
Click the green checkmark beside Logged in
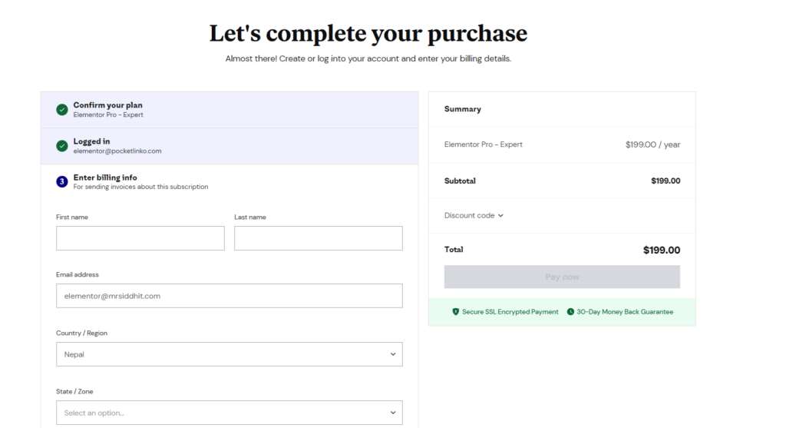[61, 145]
